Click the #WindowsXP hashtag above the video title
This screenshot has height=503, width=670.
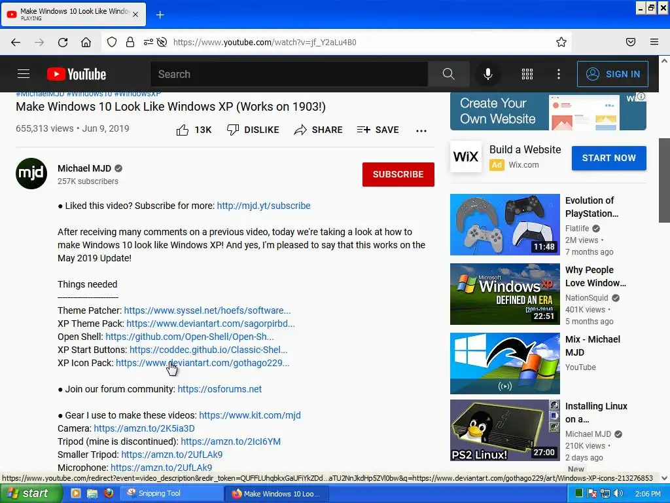pos(137,94)
